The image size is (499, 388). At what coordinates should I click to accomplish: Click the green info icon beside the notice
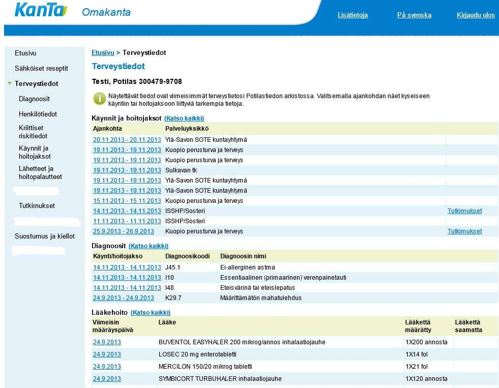point(99,99)
